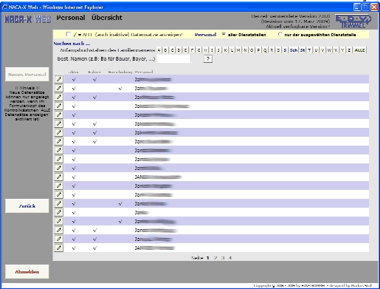Filter surnames by the letter O
This screenshot has width=380, height=289.
click(x=252, y=50)
